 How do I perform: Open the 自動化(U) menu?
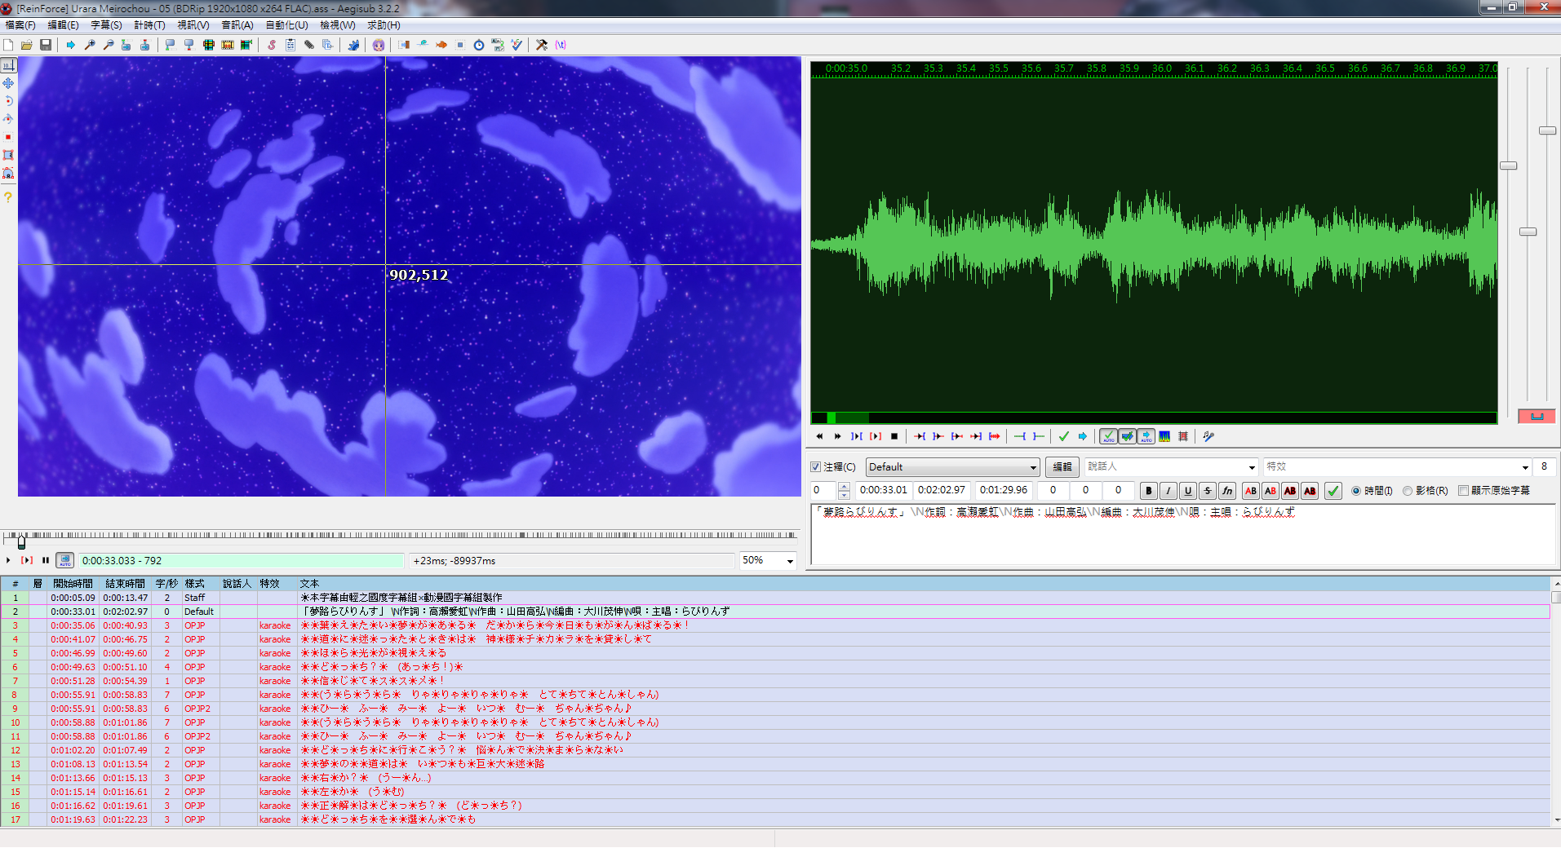tap(287, 25)
